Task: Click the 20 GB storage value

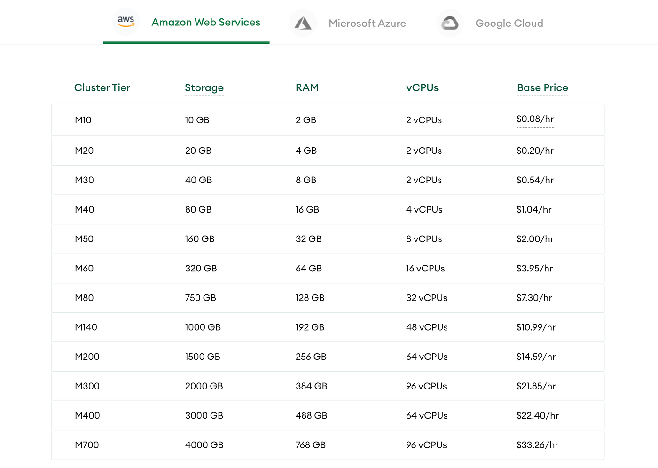Action: [198, 151]
